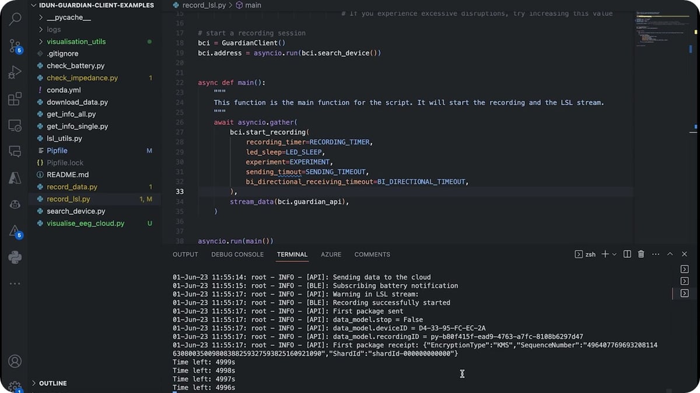Open the Accounts menu icon
The image size is (700, 393).
pyautogui.click(x=15, y=362)
